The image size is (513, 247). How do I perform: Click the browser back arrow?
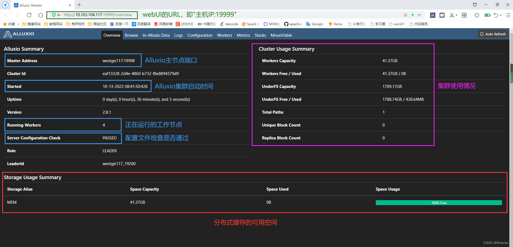click(6, 15)
